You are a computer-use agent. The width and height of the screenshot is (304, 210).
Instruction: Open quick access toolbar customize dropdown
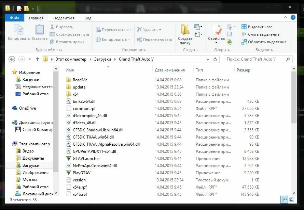click(33, 9)
